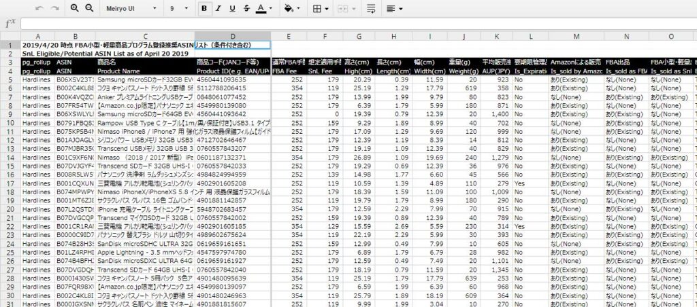Viewport: 697px width, 307px height.
Task: Click the '商品名' header cell
Action: (x=145, y=62)
